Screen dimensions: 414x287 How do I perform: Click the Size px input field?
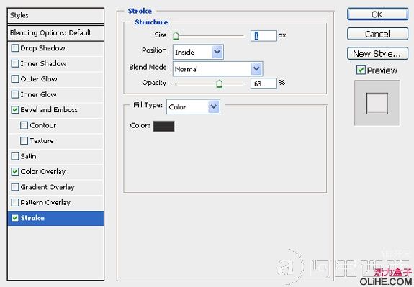click(x=264, y=36)
